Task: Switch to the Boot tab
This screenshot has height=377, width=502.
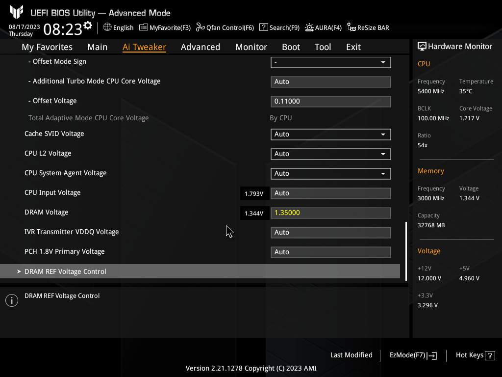Action: pyautogui.click(x=291, y=47)
